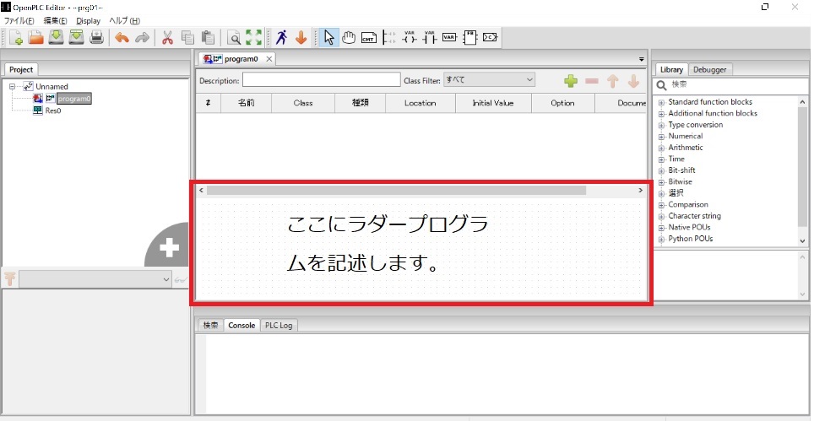Click the Copy toolbar icon
The width and height of the screenshot is (814, 421).
[x=187, y=37]
